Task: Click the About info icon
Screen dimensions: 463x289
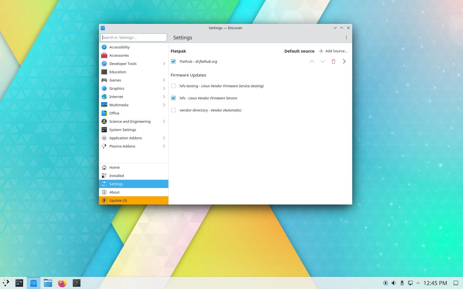Action: (104, 192)
